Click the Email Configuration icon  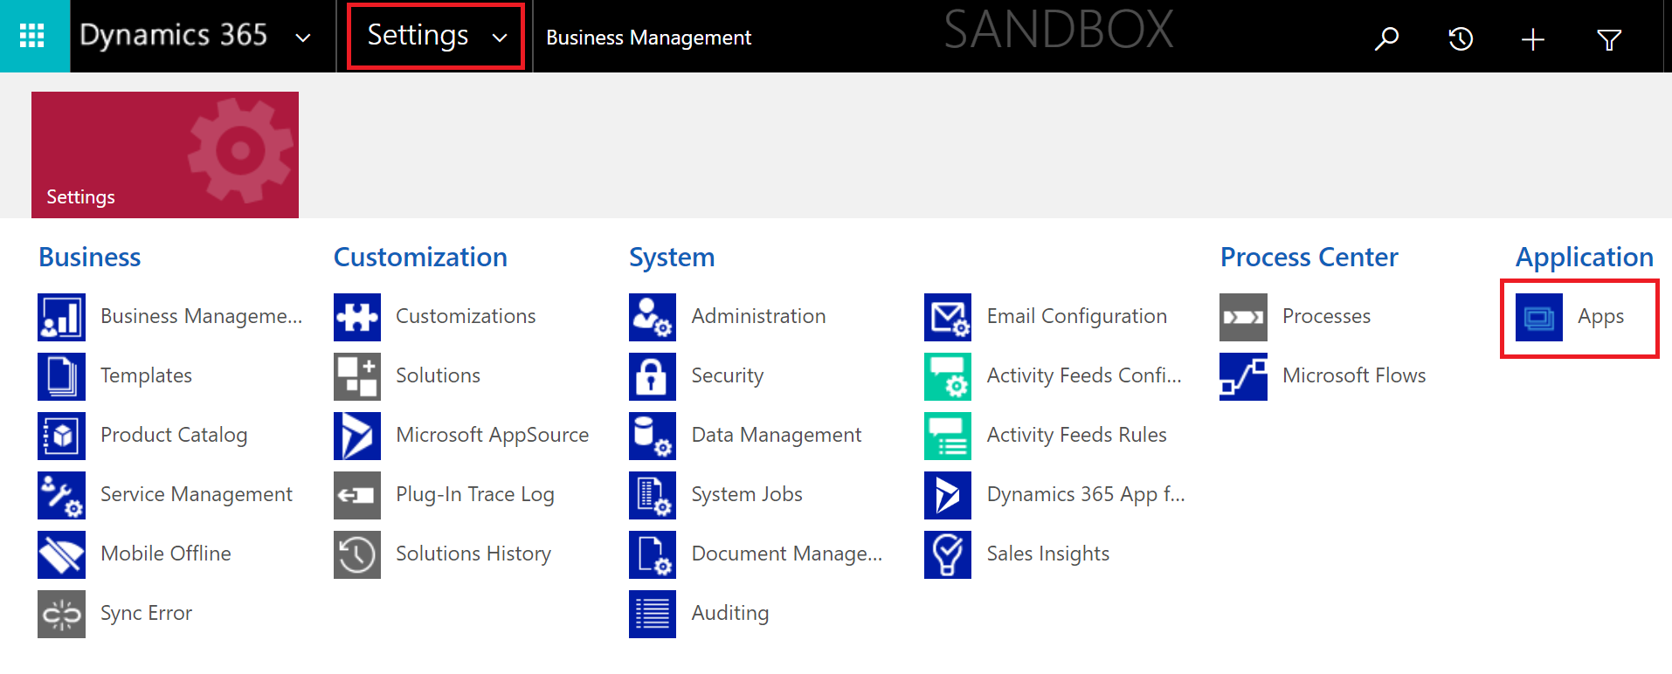tap(948, 317)
